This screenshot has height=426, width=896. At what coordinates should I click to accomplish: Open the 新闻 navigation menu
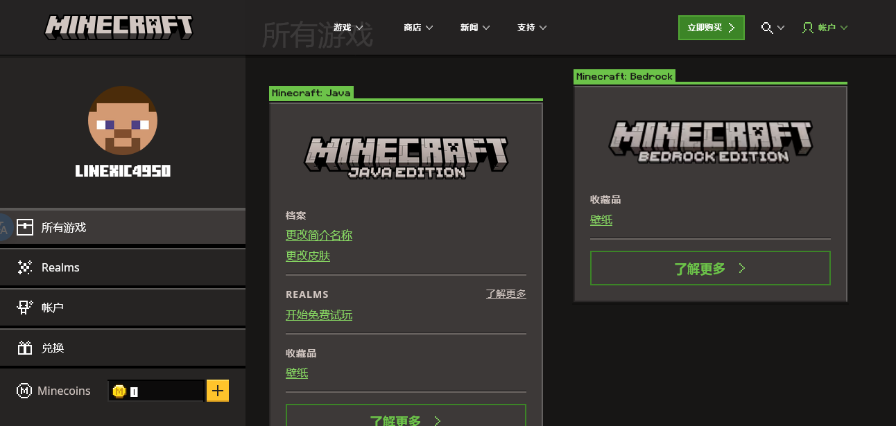475,28
